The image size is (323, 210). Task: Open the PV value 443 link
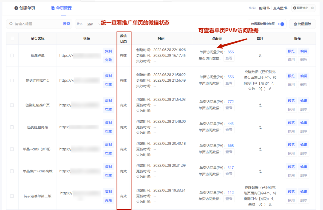pos(231,124)
